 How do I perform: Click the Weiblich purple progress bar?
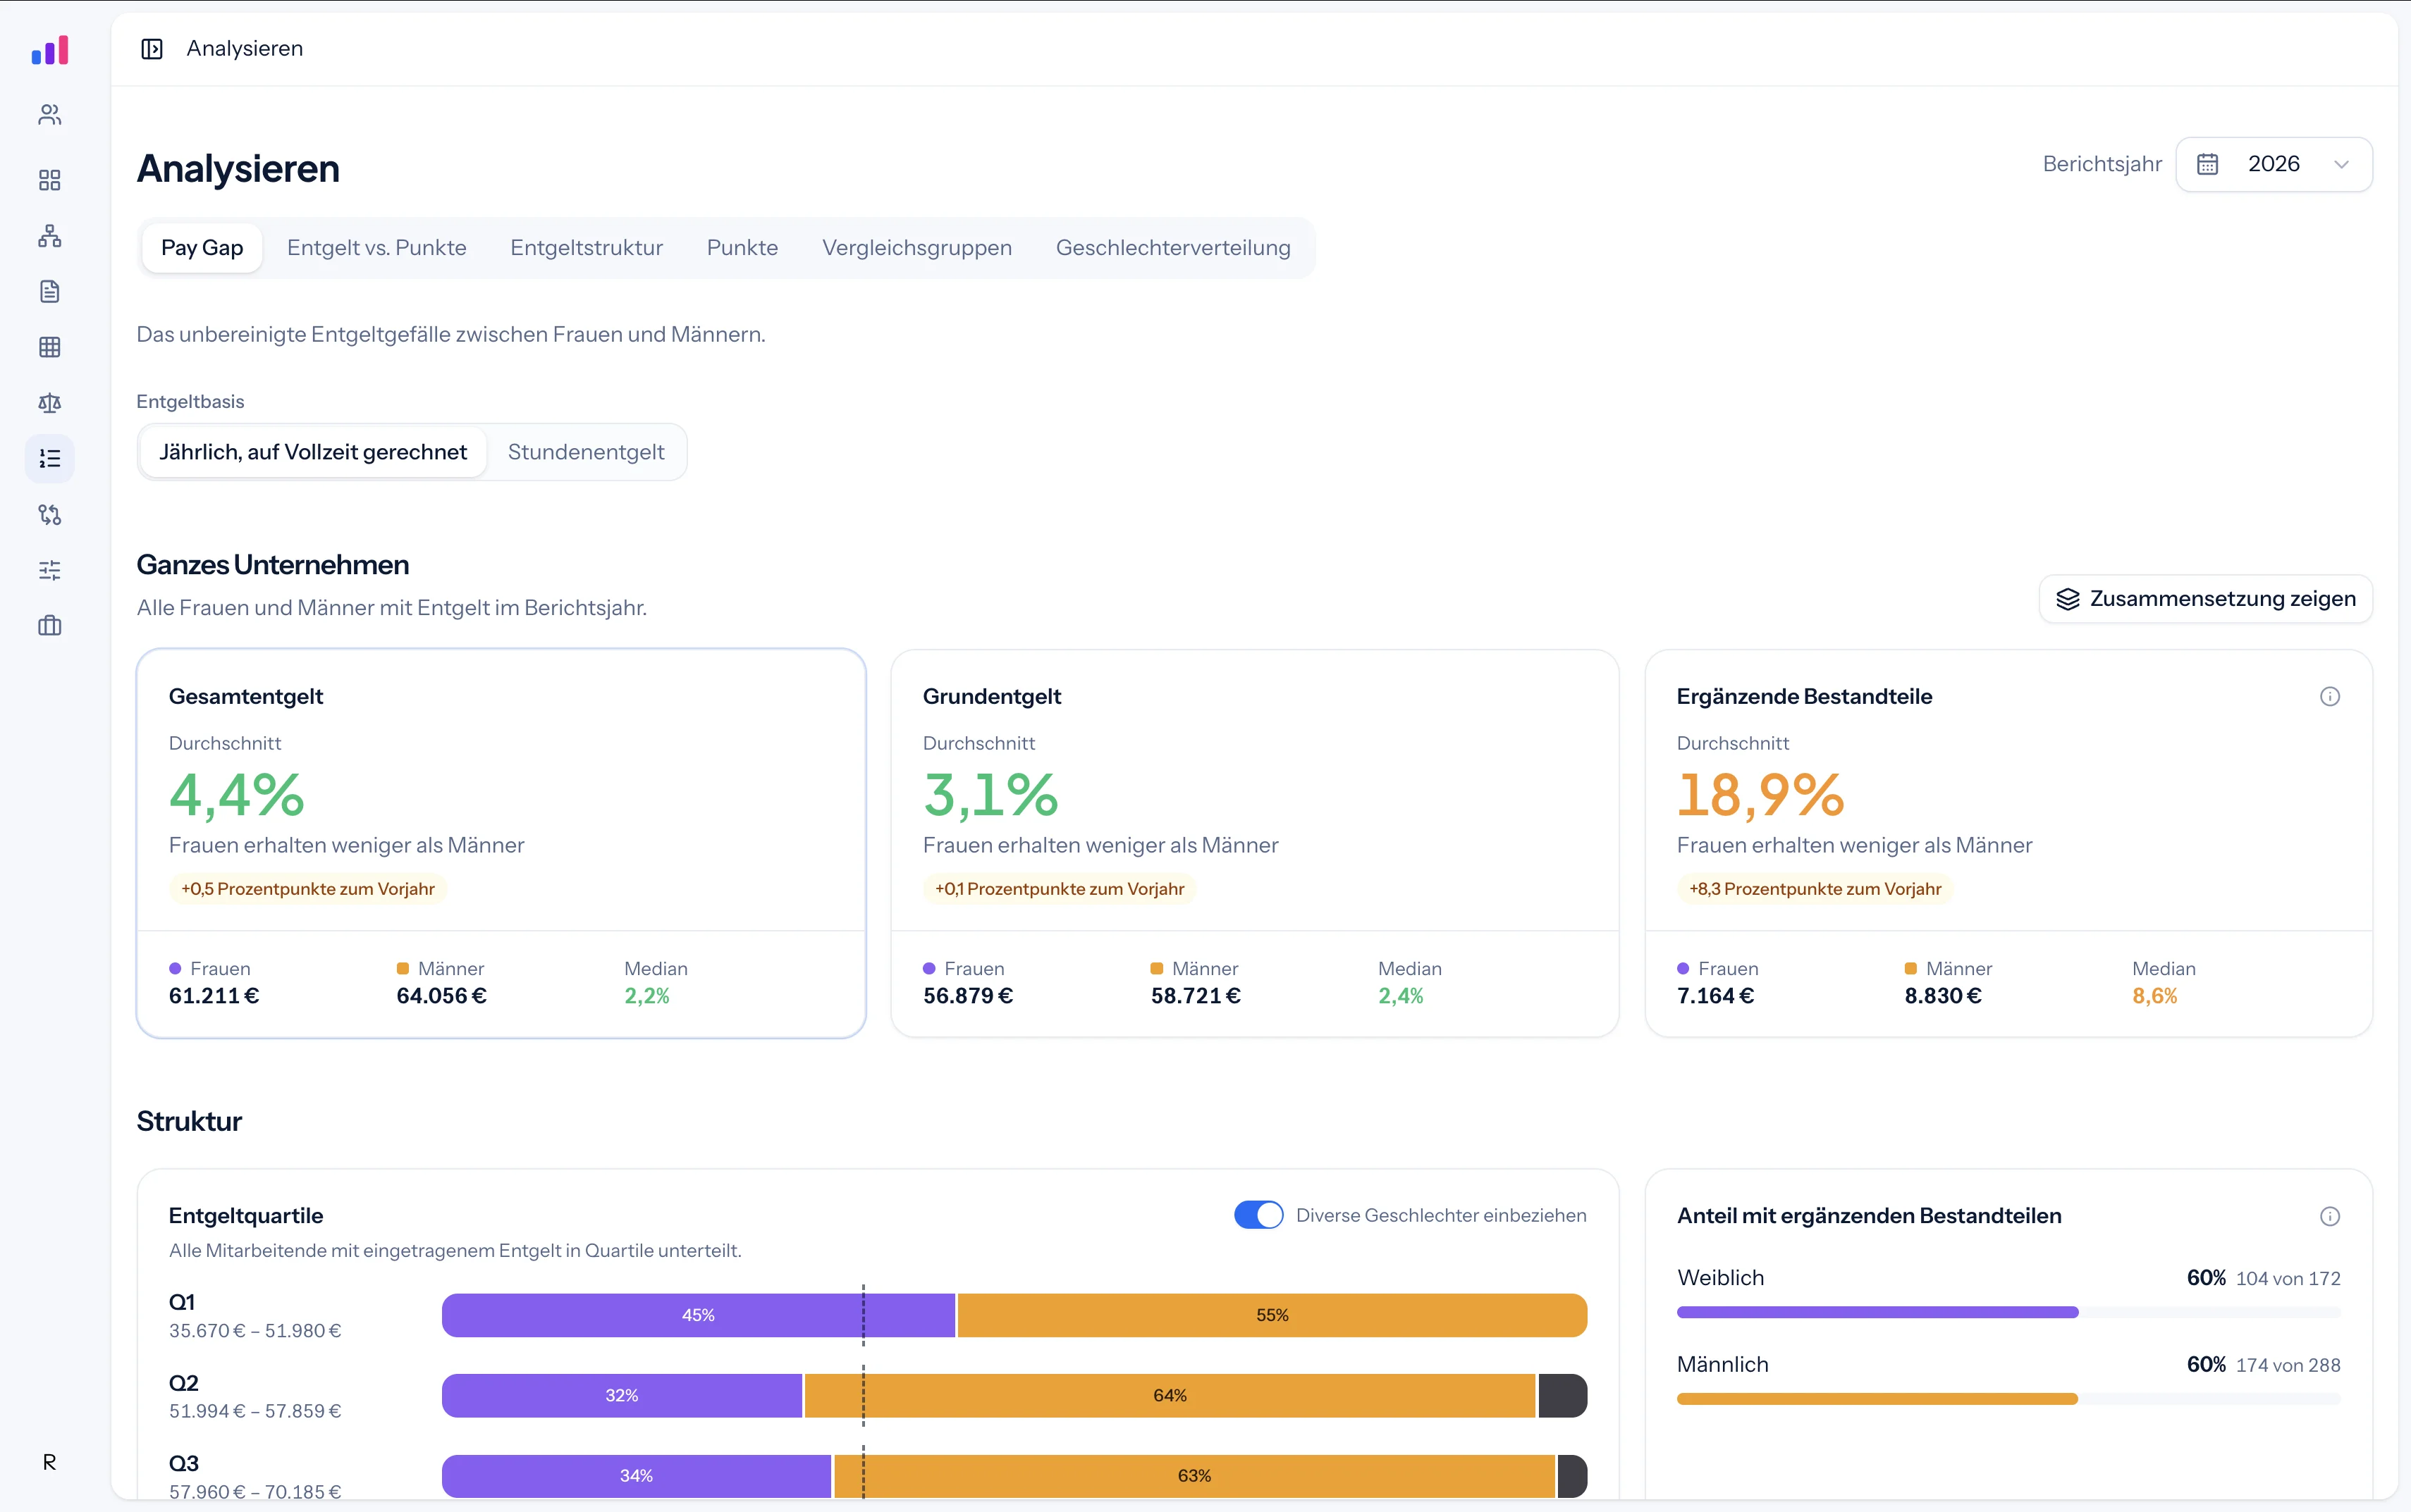click(x=1878, y=1312)
